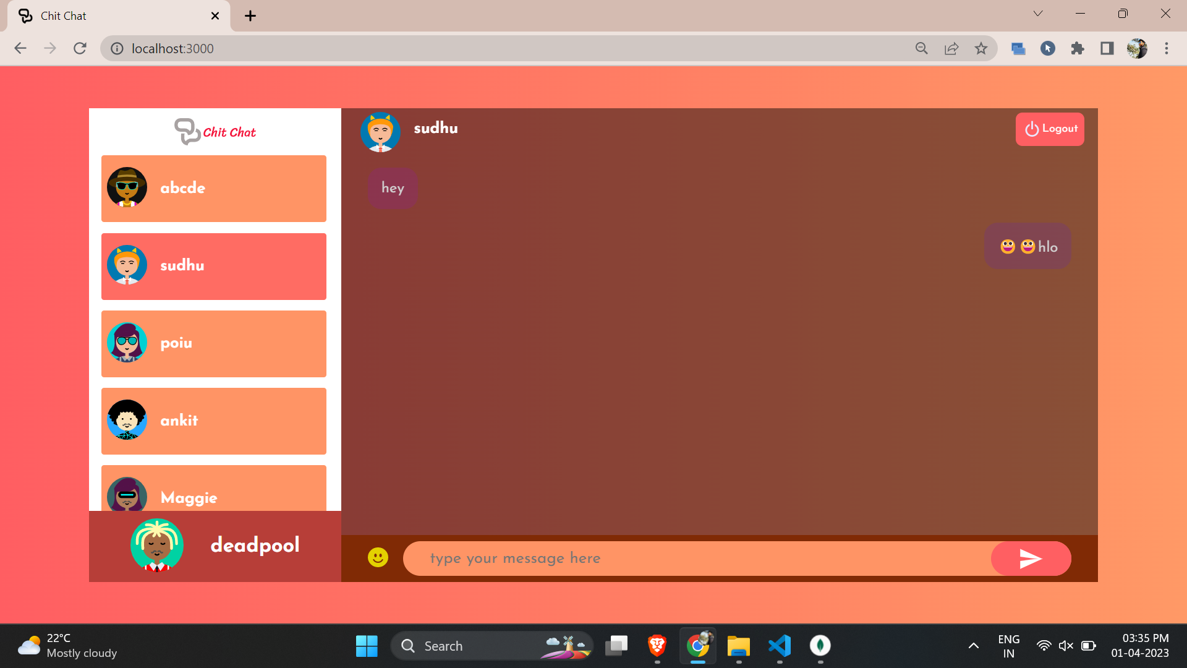Open the emoji picker smiley icon
1187x668 pixels.
pyautogui.click(x=378, y=557)
